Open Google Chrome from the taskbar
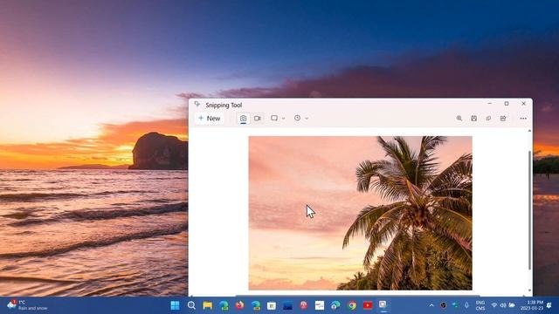559x314 pixels. point(352,305)
